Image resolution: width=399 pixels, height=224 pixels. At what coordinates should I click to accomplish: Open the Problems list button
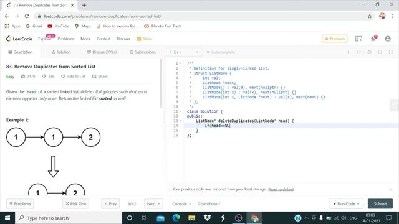[20, 203]
